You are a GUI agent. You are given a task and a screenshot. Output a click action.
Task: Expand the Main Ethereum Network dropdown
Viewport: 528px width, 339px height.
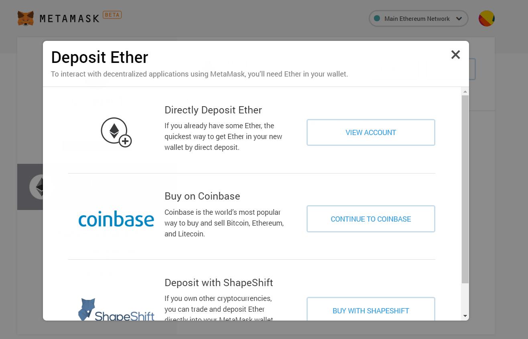click(418, 18)
